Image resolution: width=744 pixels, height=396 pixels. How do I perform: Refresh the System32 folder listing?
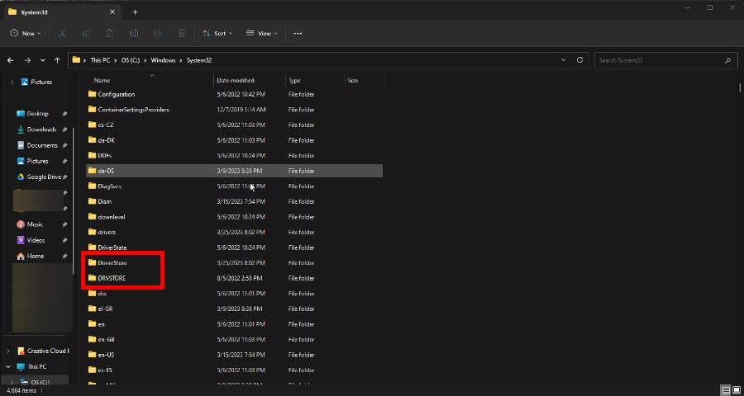(x=579, y=60)
